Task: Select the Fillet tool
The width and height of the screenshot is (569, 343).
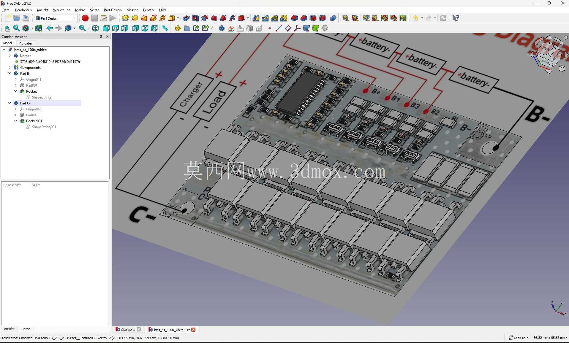Action: click(x=294, y=18)
